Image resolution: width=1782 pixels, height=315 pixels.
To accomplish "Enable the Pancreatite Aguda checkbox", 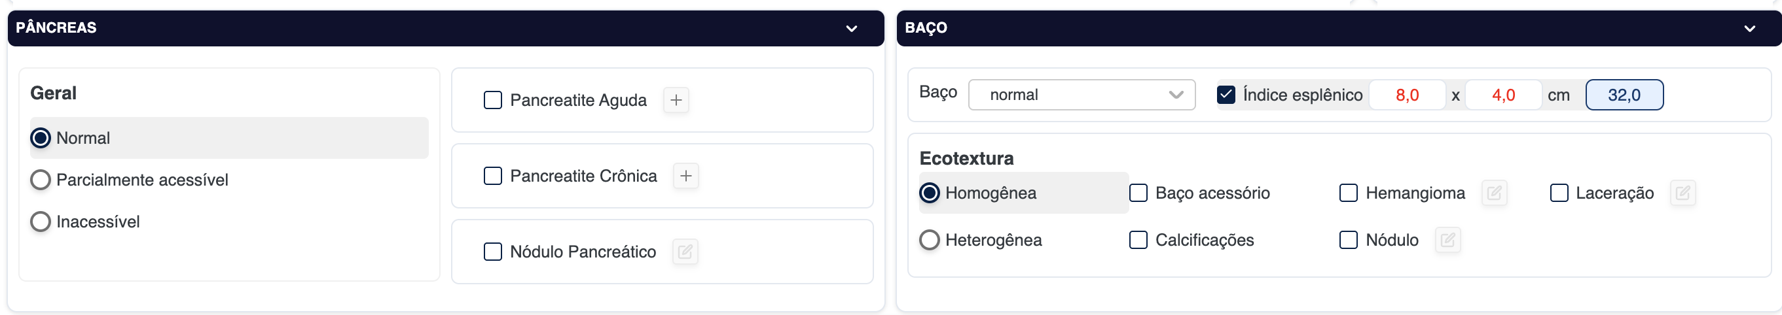I will [492, 100].
